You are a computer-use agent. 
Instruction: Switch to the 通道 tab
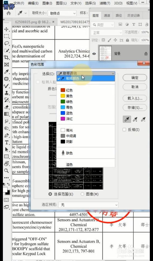[x=107, y=16]
